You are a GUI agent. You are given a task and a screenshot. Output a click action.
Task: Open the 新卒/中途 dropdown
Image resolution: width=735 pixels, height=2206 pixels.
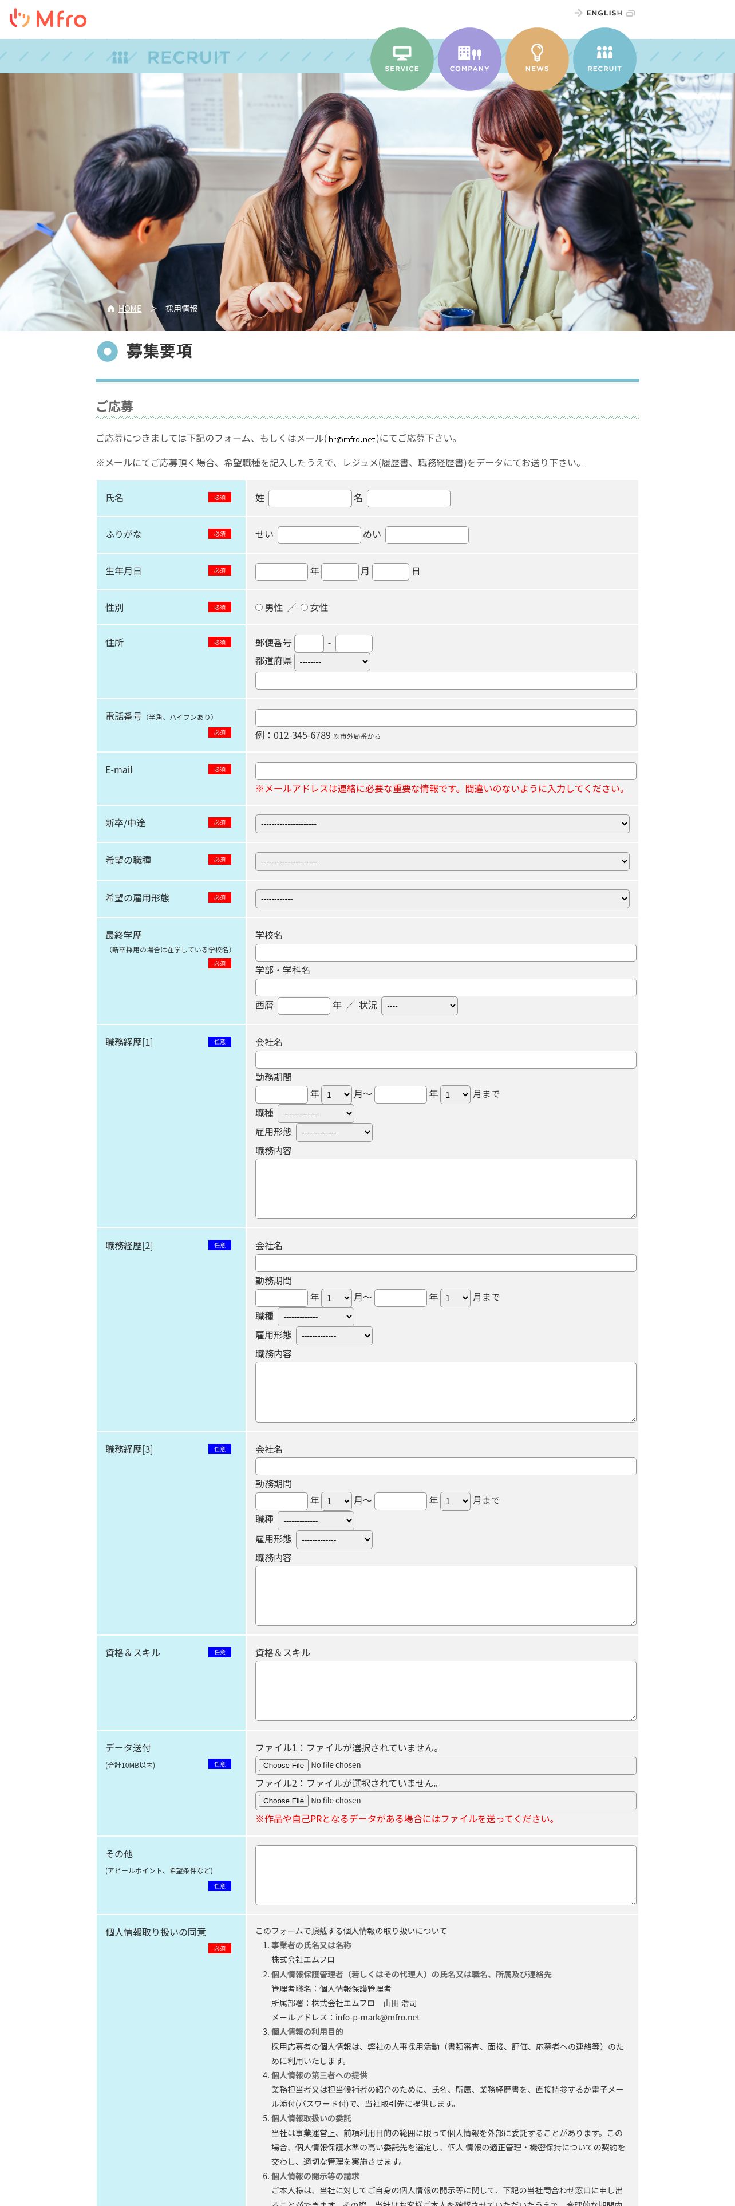pos(442,824)
